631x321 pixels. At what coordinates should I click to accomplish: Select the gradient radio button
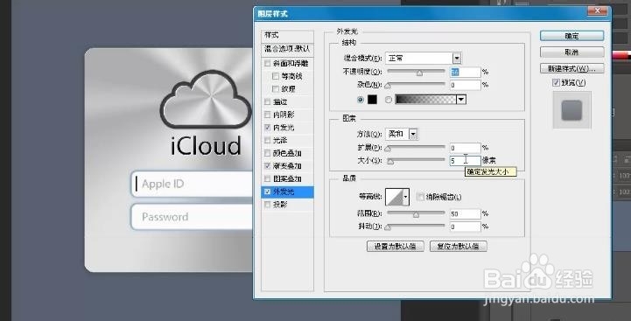point(389,100)
